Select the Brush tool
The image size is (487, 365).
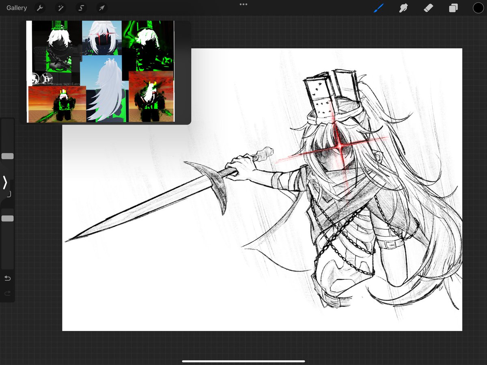click(379, 8)
